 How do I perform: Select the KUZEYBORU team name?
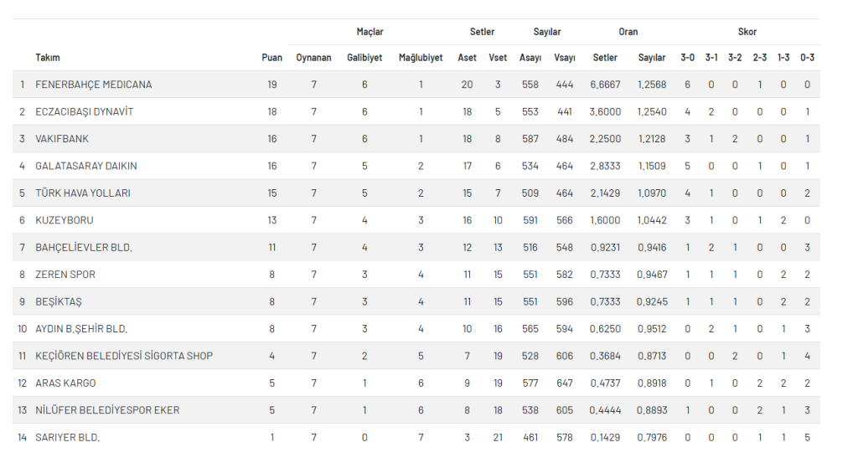64,220
